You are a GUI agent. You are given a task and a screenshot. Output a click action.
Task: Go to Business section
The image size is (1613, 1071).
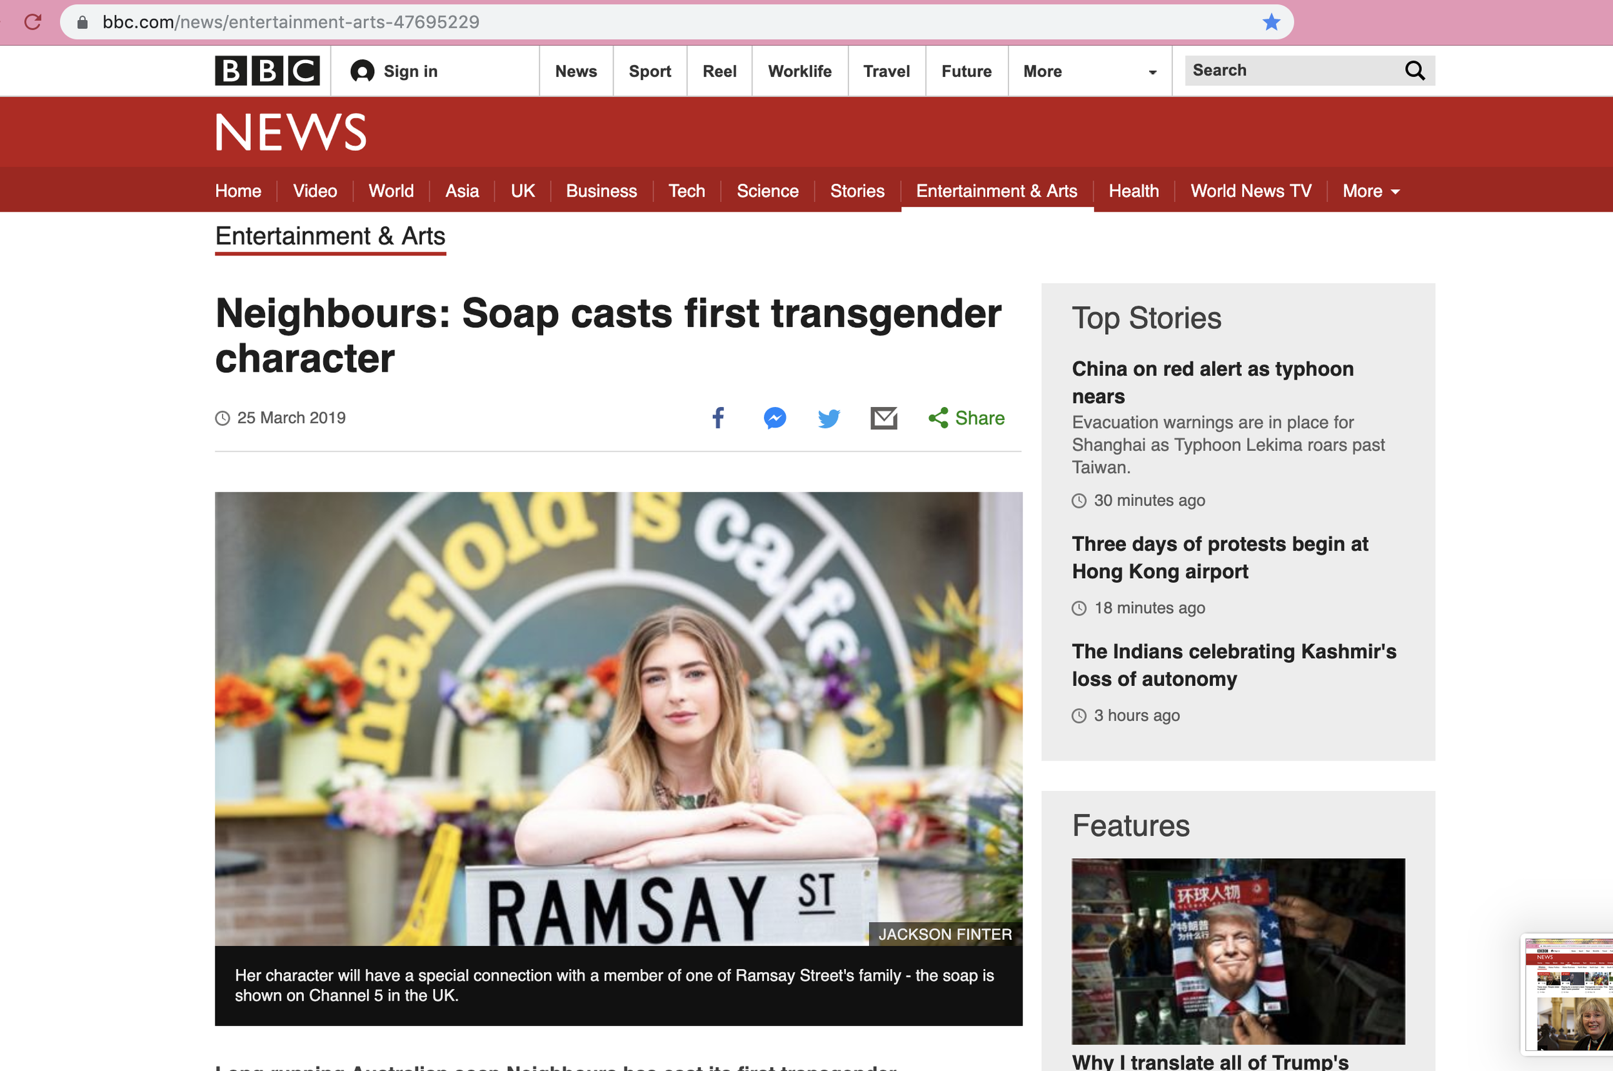click(x=601, y=191)
